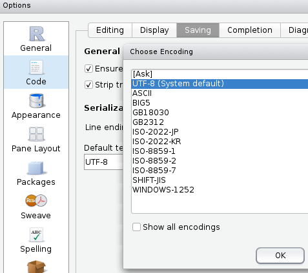Open the General options section
Screen dimensions: 308x273
point(36,39)
